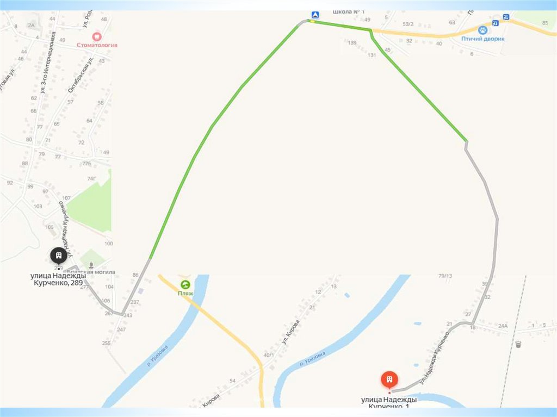Click the trash bin map icon
The image size is (557, 417).
(x=518, y=344)
